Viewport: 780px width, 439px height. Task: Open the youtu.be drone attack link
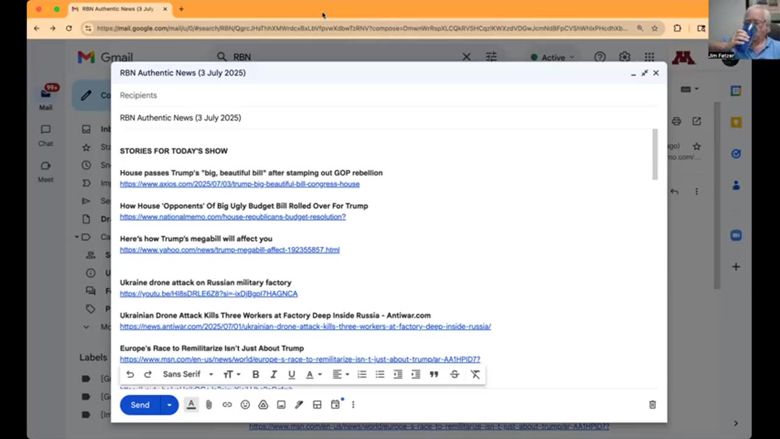[x=208, y=294]
